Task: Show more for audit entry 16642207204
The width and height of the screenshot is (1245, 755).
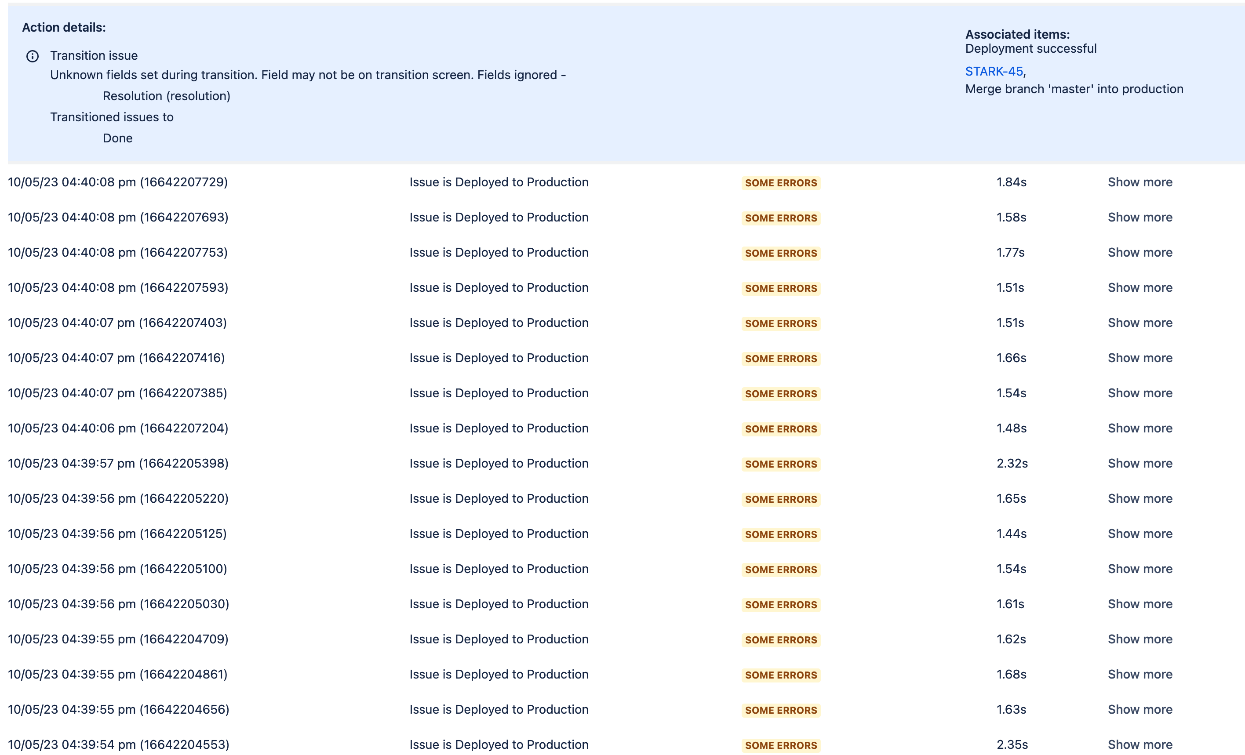Action: pos(1139,428)
